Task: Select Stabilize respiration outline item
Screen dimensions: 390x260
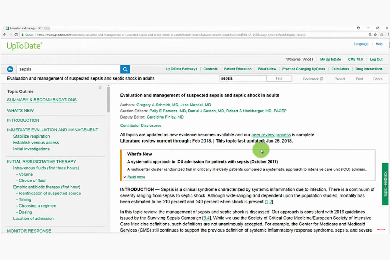Action: (x=31, y=136)
